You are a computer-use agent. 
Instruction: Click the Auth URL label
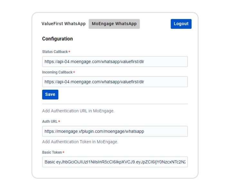point(50,122)
